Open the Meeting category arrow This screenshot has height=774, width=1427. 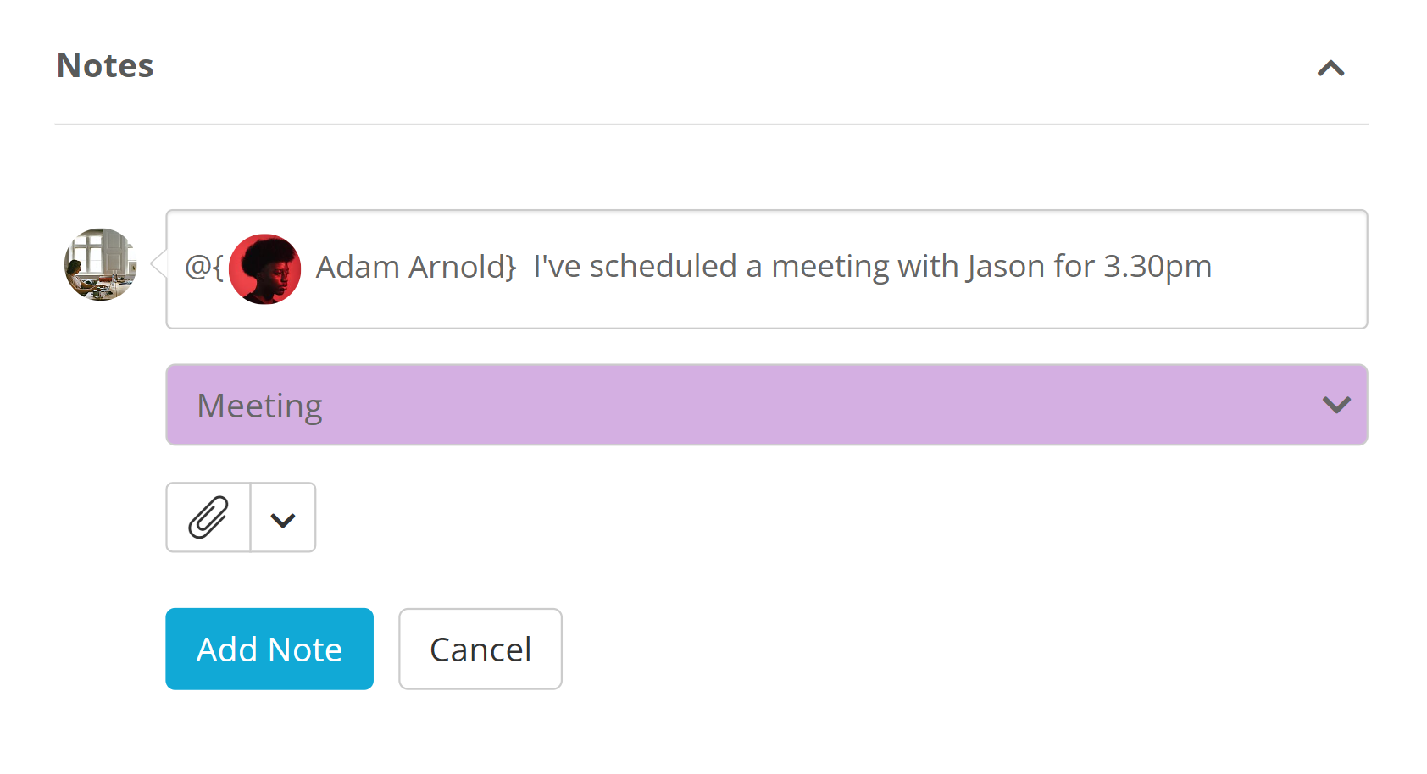[1336, 405]
